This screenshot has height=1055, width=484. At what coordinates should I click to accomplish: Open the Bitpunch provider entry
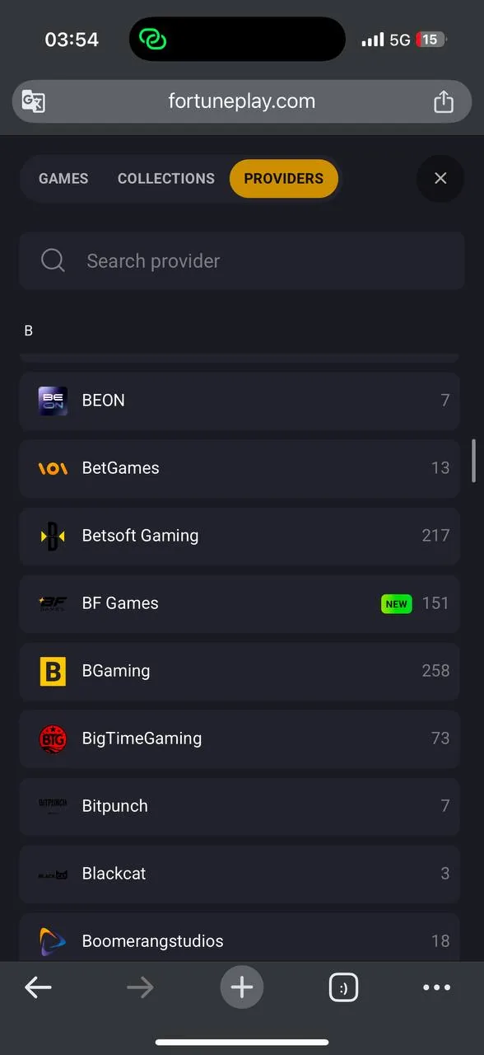(x=240, y=806)
